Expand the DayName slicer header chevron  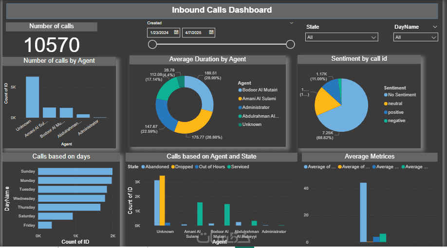click(435, 27)
